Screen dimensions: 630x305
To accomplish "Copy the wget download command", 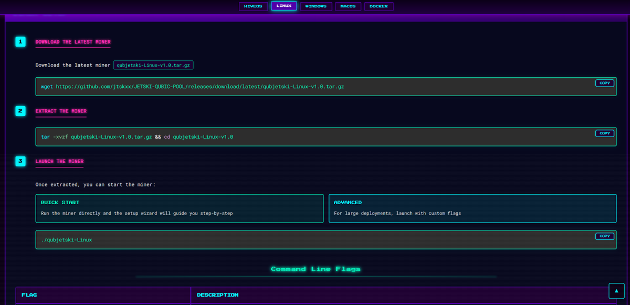I will point(605,83).
